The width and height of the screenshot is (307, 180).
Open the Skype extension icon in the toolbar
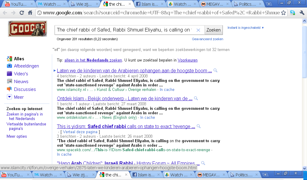pos(293,13)
